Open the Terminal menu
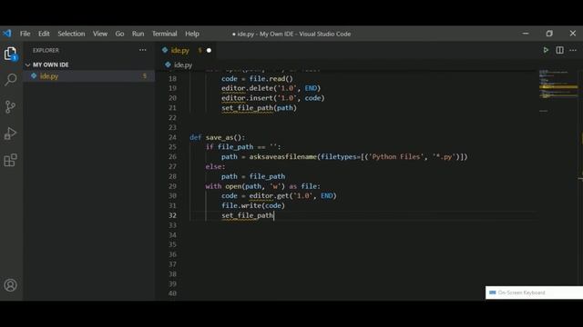Screen dimensions: 583x327 click(164, 34)
